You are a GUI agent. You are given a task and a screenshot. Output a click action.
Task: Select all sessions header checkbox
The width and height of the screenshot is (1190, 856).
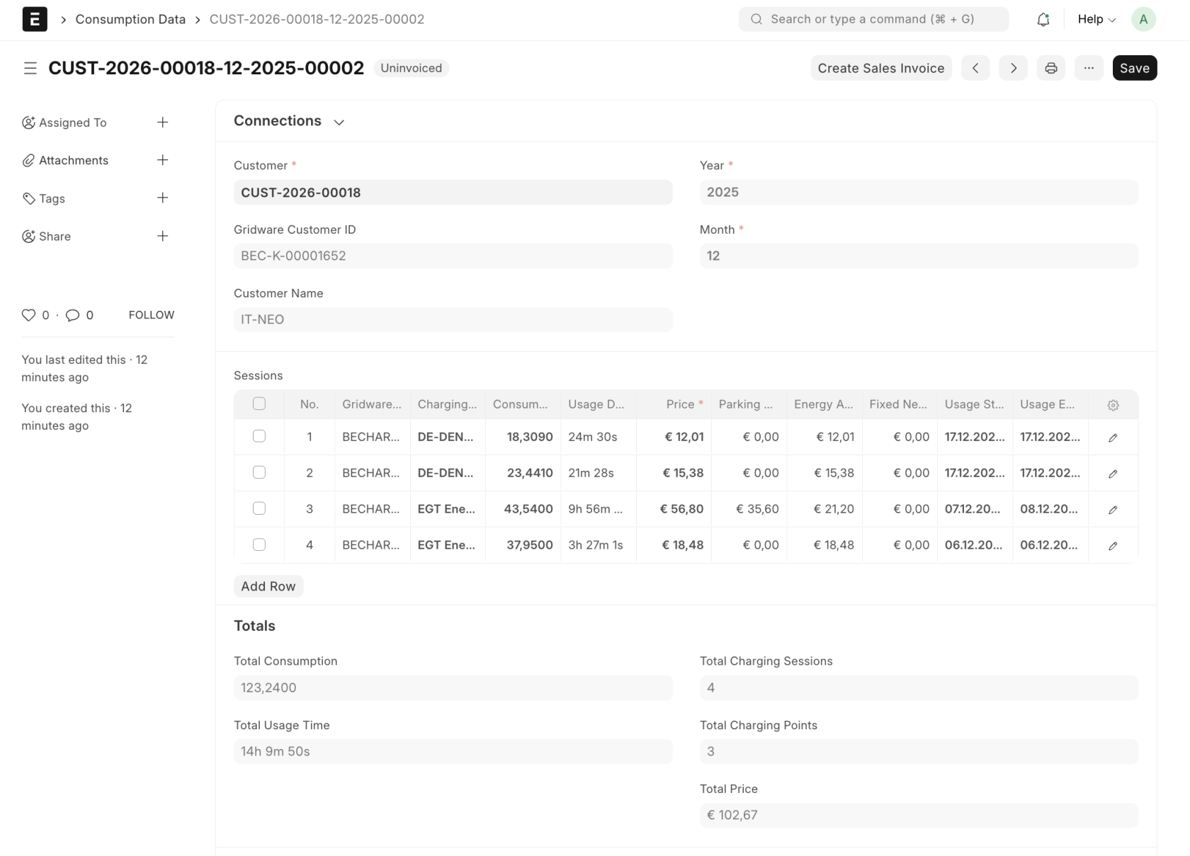(259, 404)
